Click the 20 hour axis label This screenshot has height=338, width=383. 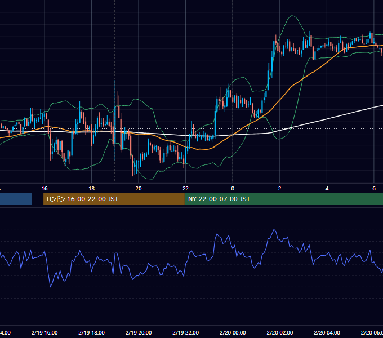[139, 189]
